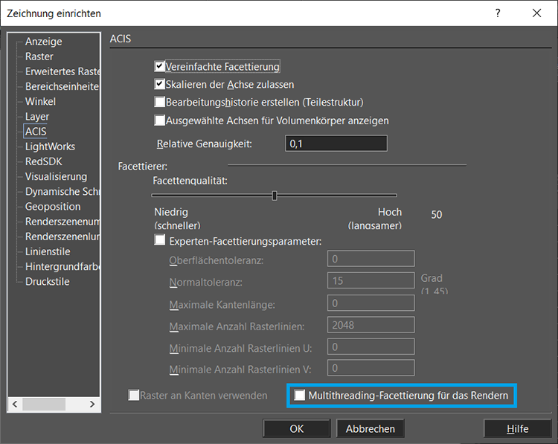This screenshot has width=558, height=444.
Task: Enable Bearbeitungshistorie erstellen checkbox
Action: pos(159,102)
